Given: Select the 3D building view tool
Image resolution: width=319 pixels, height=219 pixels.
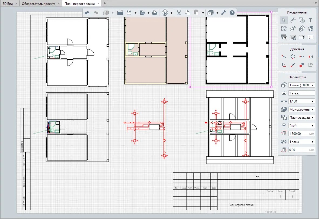Looking at the screenshot, I should point(310,29).
